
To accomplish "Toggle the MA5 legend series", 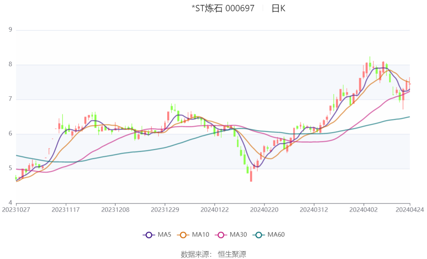I will coord(157,235).
